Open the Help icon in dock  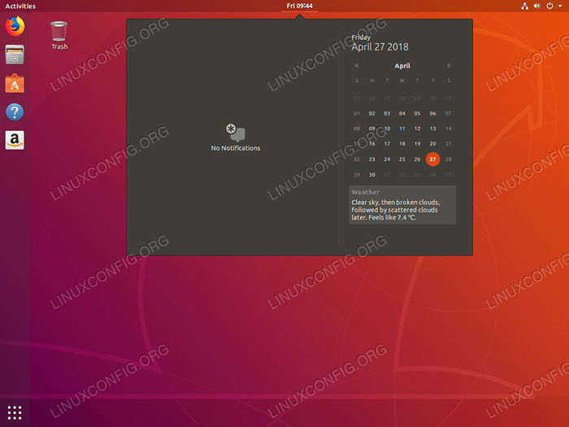(x=15, y=112)
